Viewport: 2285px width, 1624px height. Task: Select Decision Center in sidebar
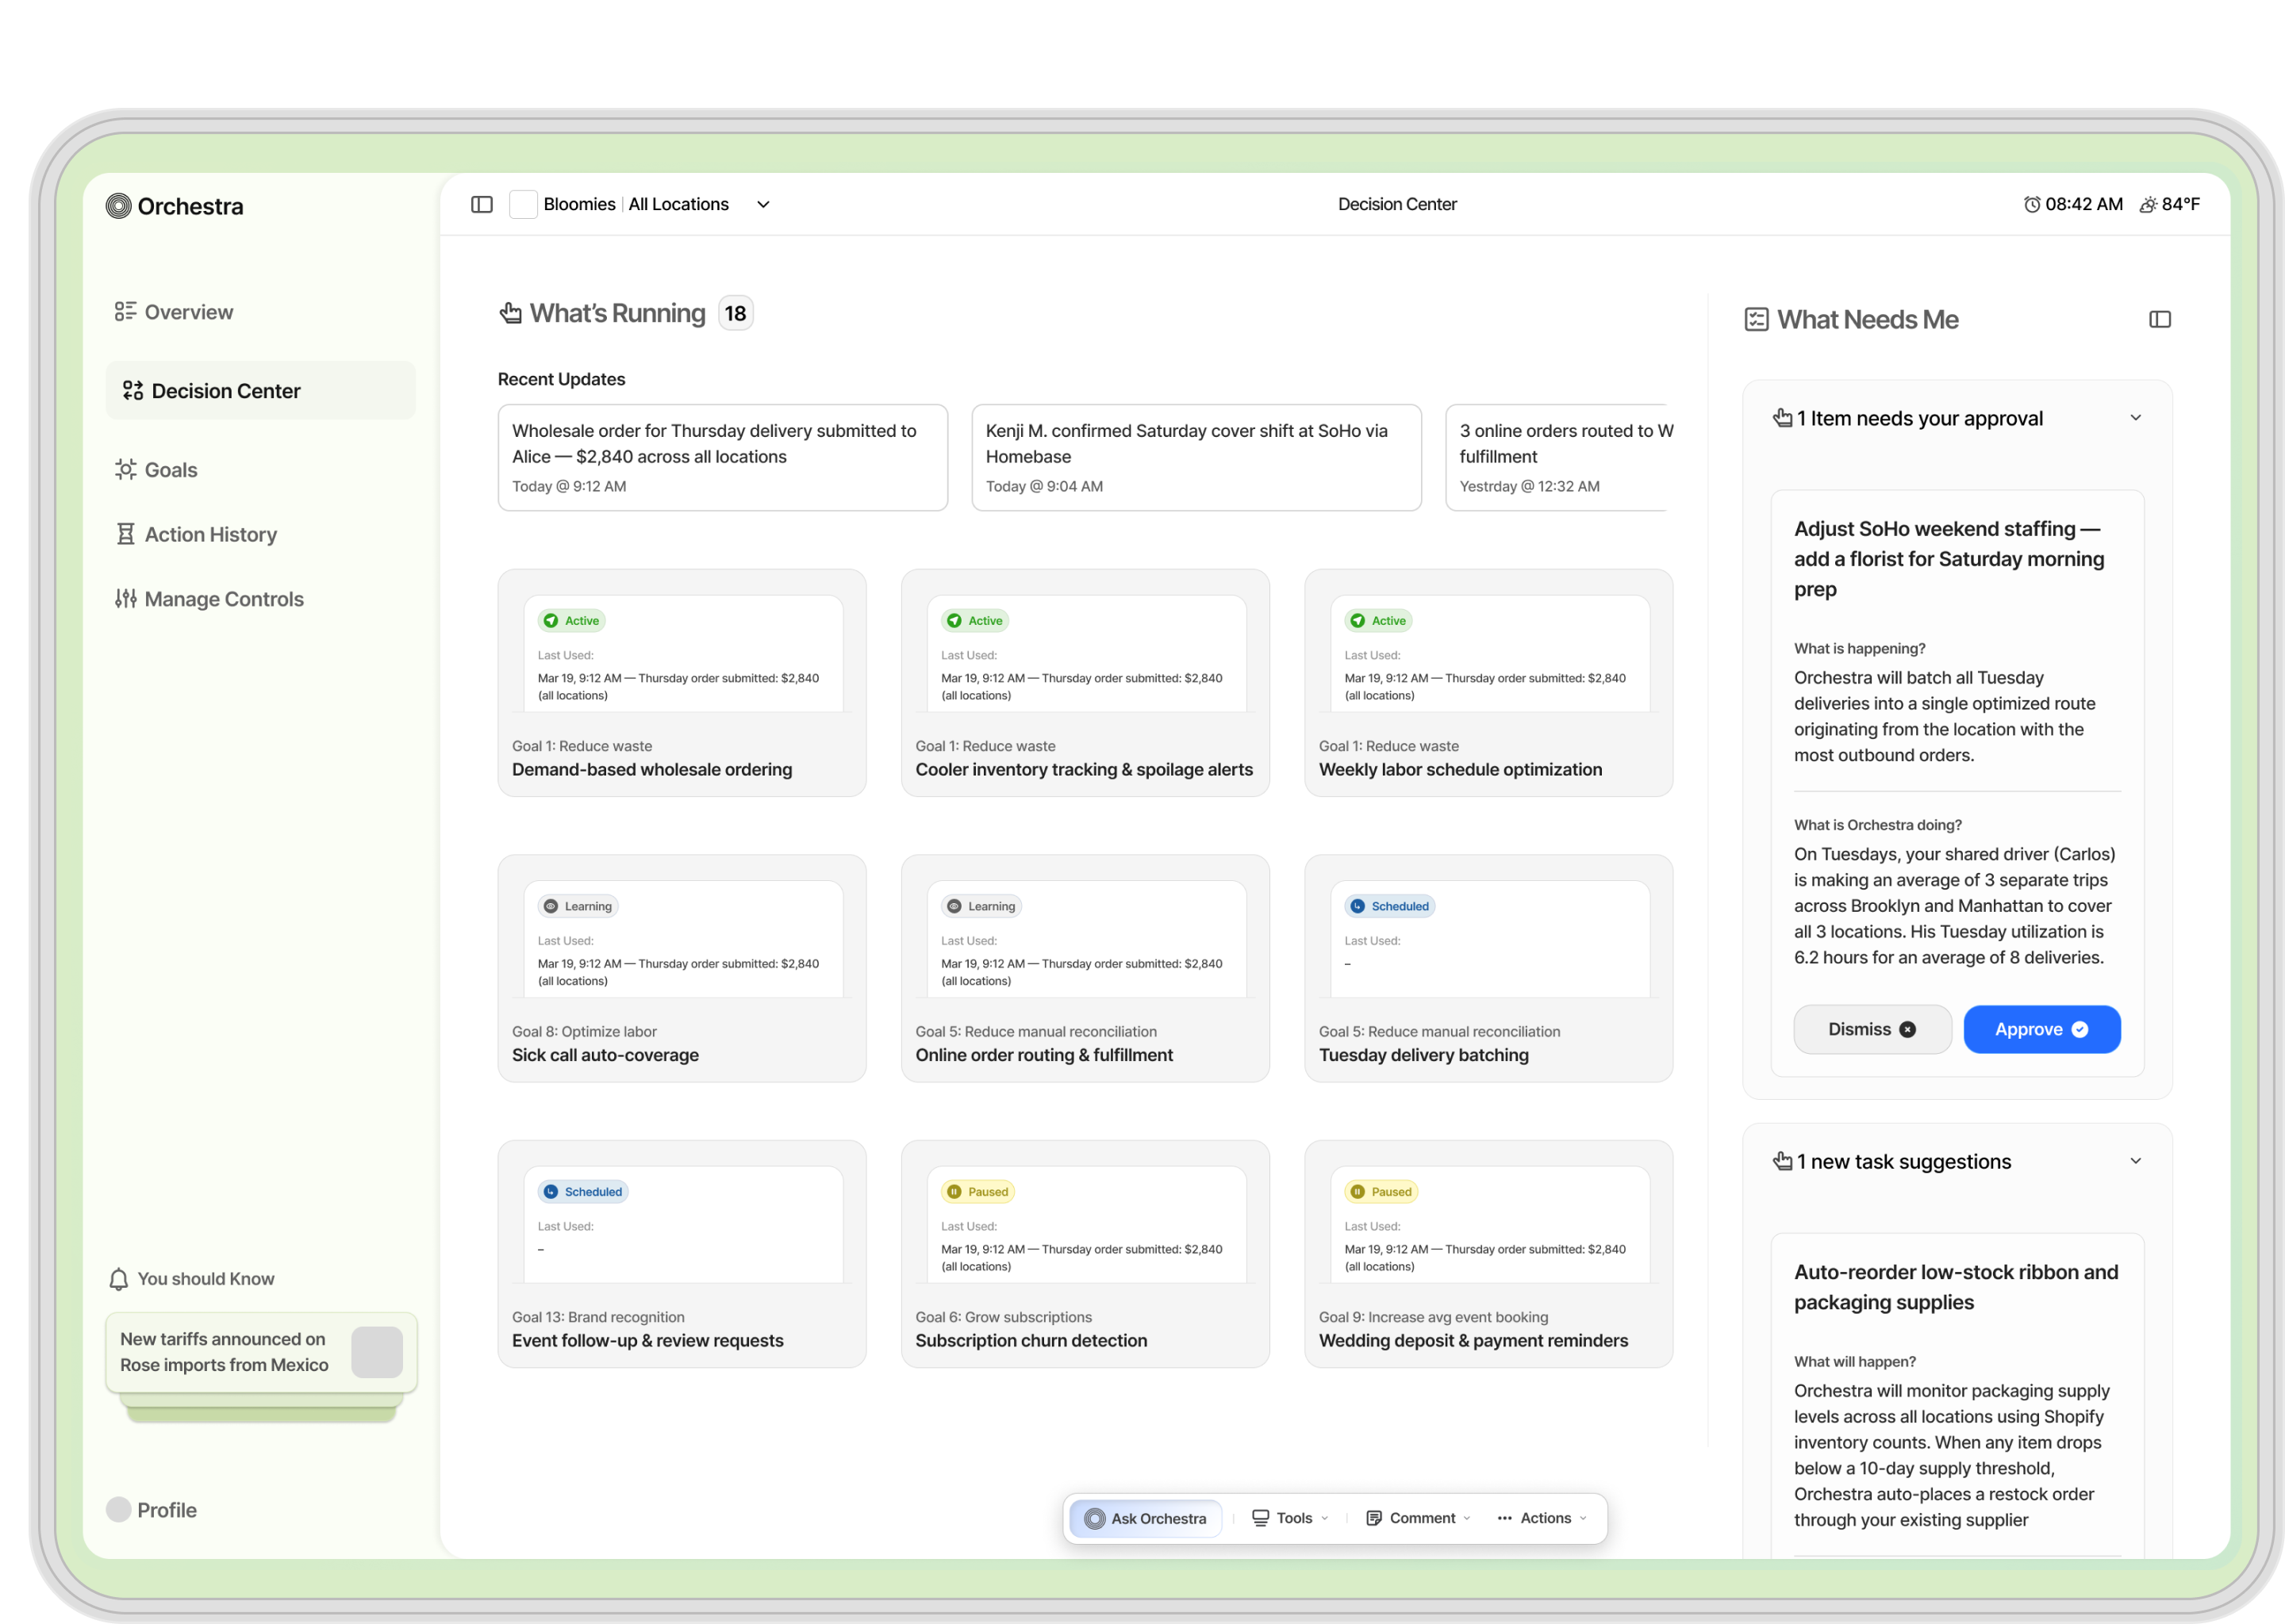point(260,391)
